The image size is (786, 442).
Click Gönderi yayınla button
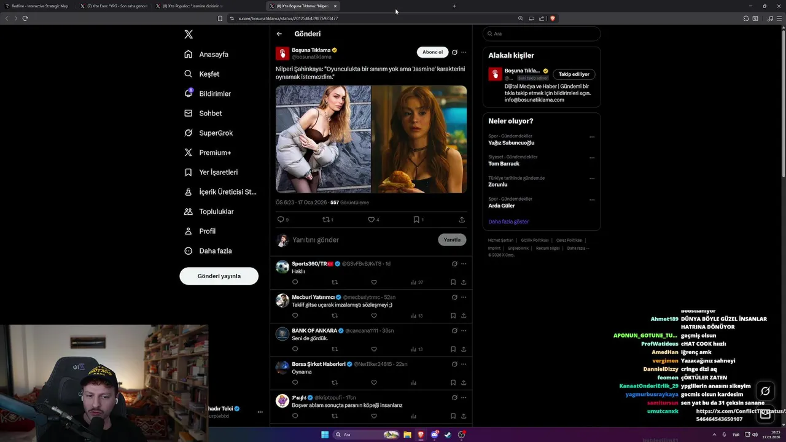tap(219, 276)
